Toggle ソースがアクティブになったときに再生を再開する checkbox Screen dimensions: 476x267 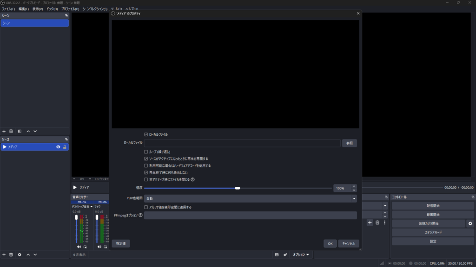pos(146,159)
